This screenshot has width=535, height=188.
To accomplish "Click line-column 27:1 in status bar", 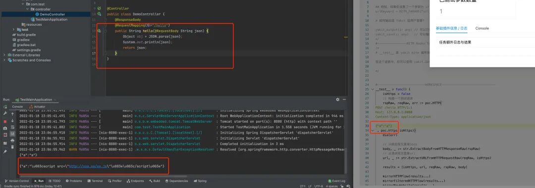I will pos(302,187).
